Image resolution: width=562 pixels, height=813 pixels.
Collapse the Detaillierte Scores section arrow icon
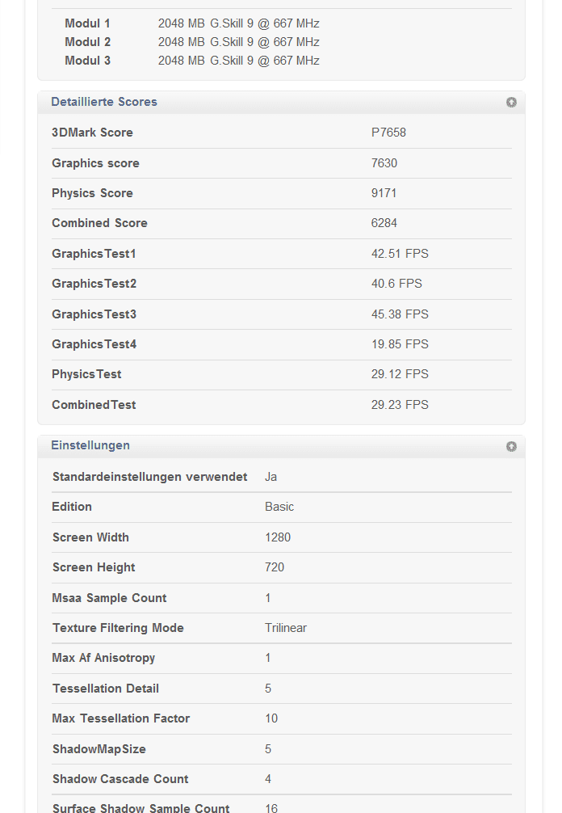pos(511,103)
